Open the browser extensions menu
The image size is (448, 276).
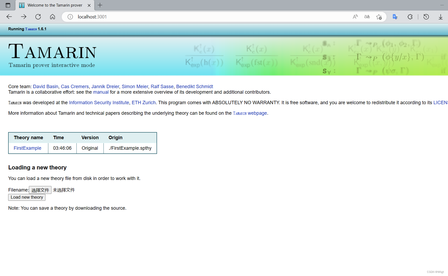[410, 17]
